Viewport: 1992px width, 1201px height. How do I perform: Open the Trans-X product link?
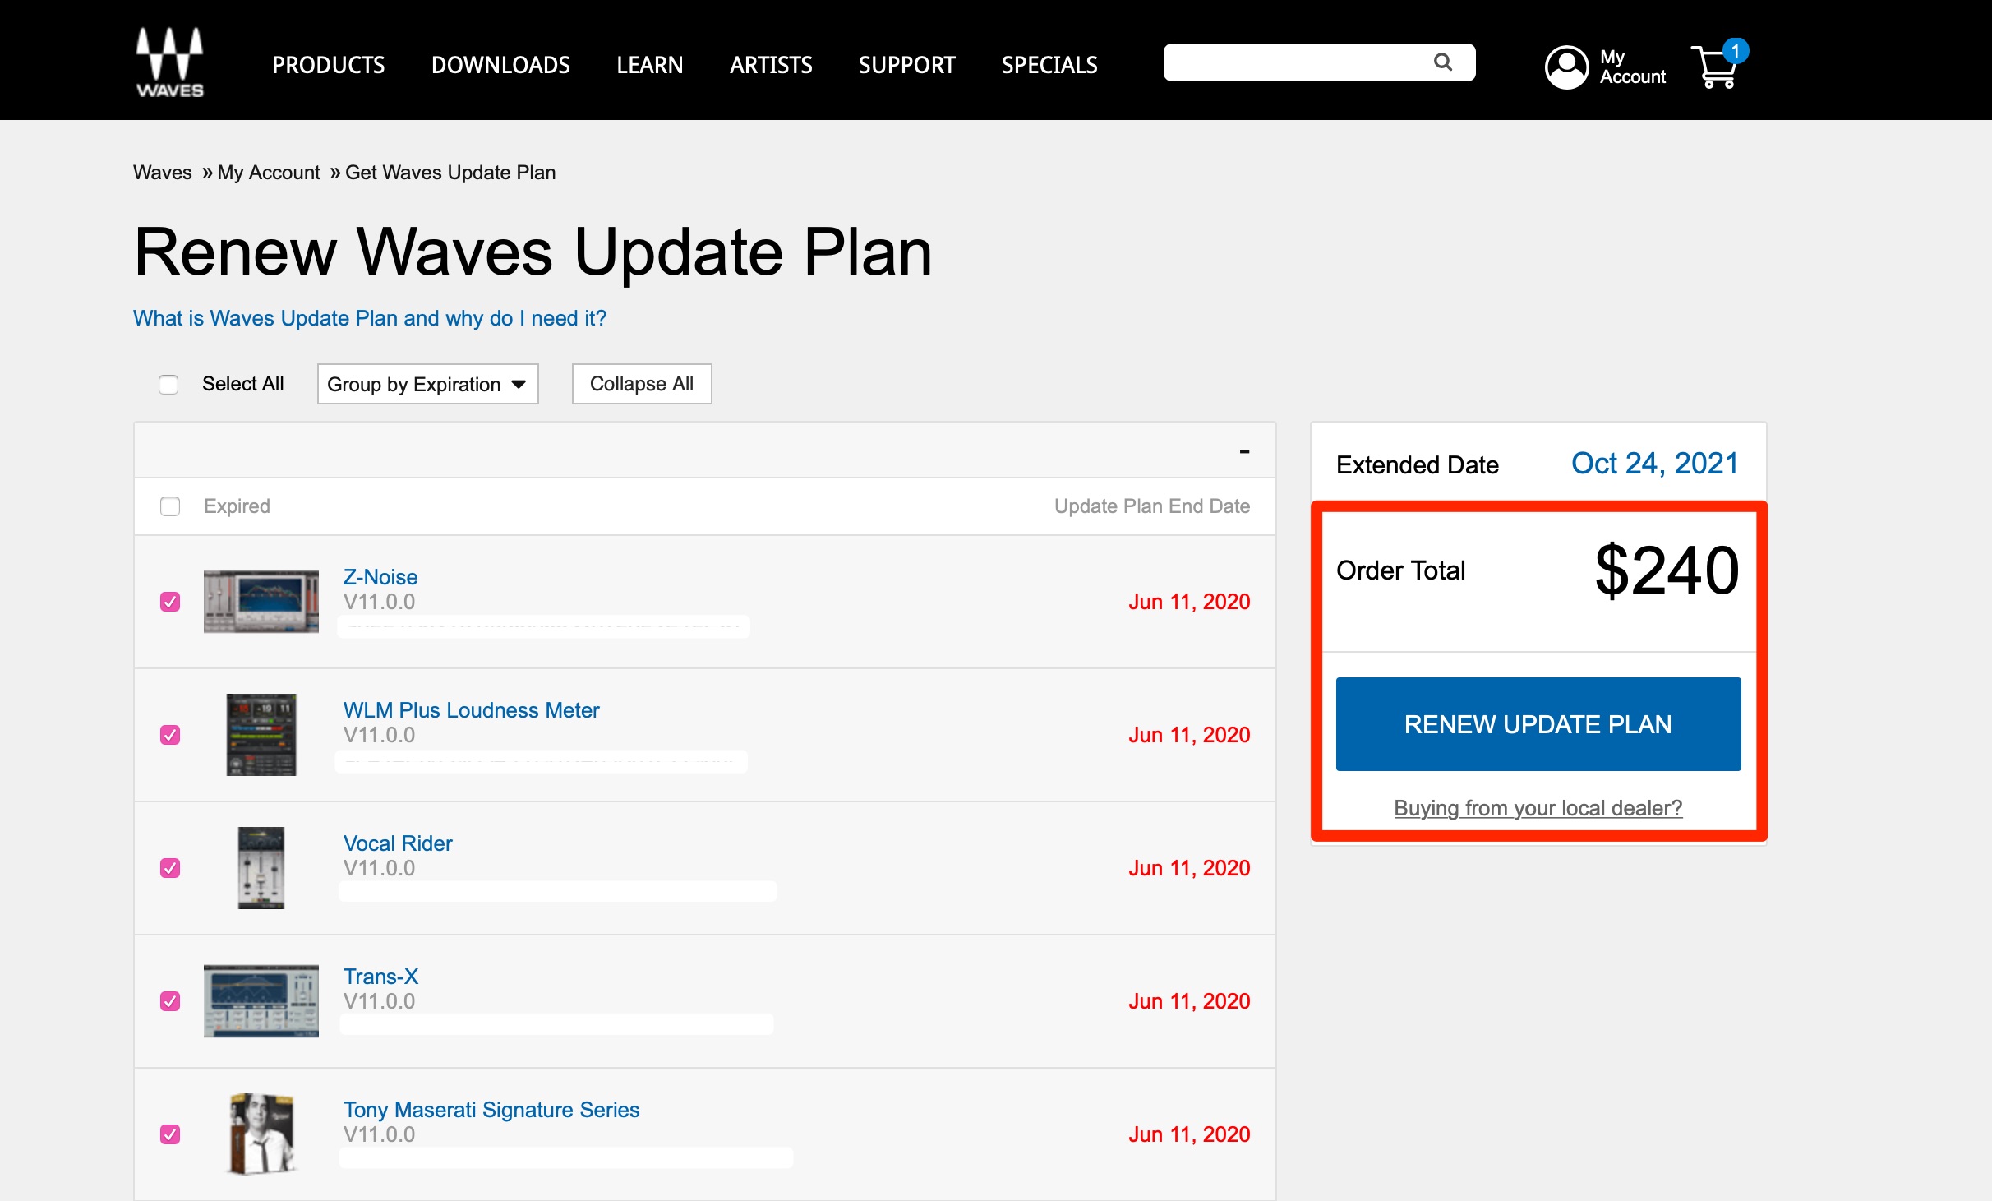(380, 977)
